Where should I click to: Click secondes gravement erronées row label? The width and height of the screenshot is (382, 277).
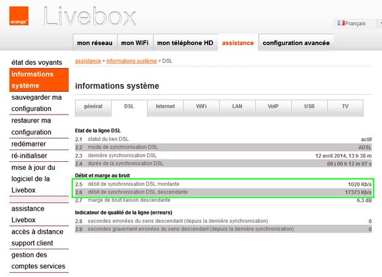191,229
